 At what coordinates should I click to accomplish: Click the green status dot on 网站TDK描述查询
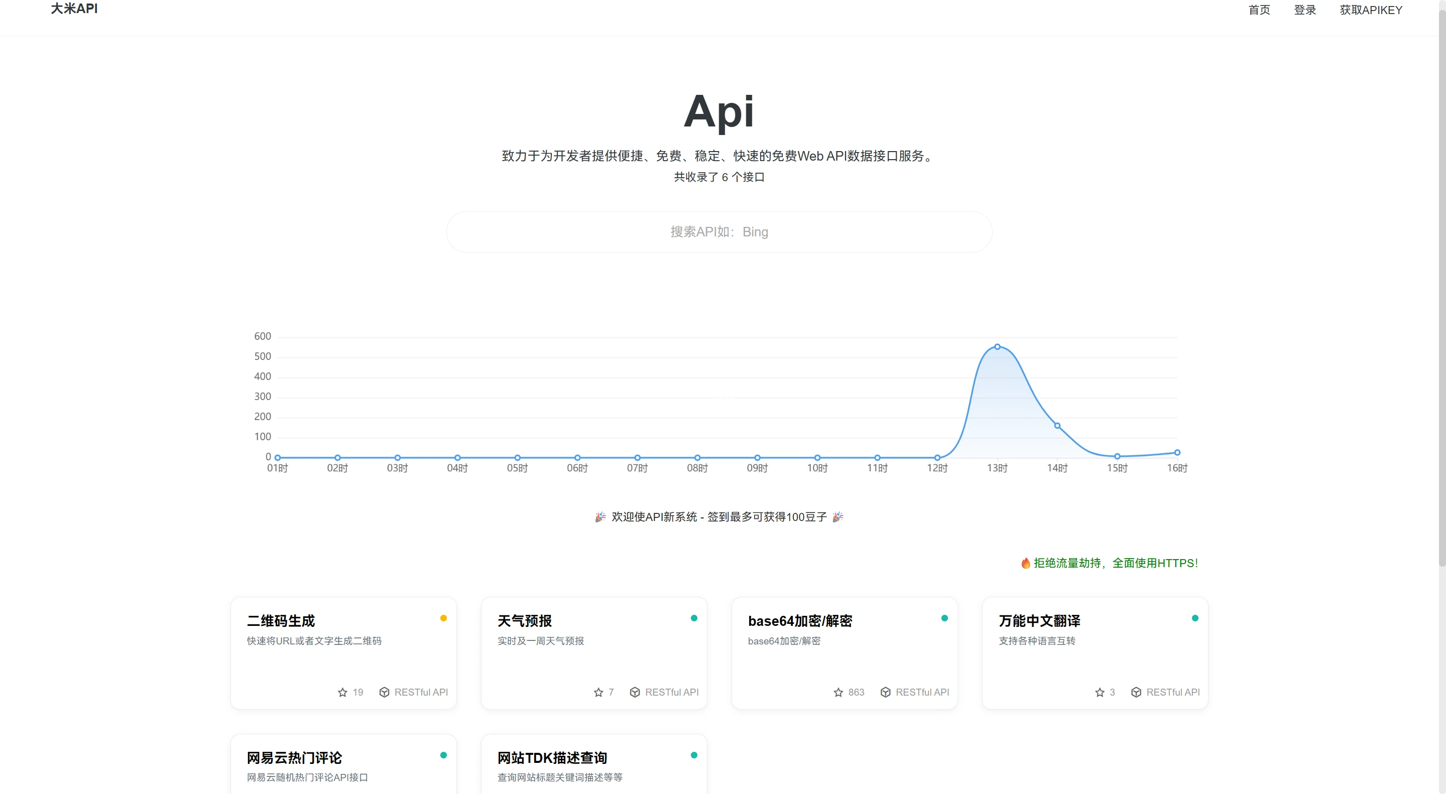694,755
